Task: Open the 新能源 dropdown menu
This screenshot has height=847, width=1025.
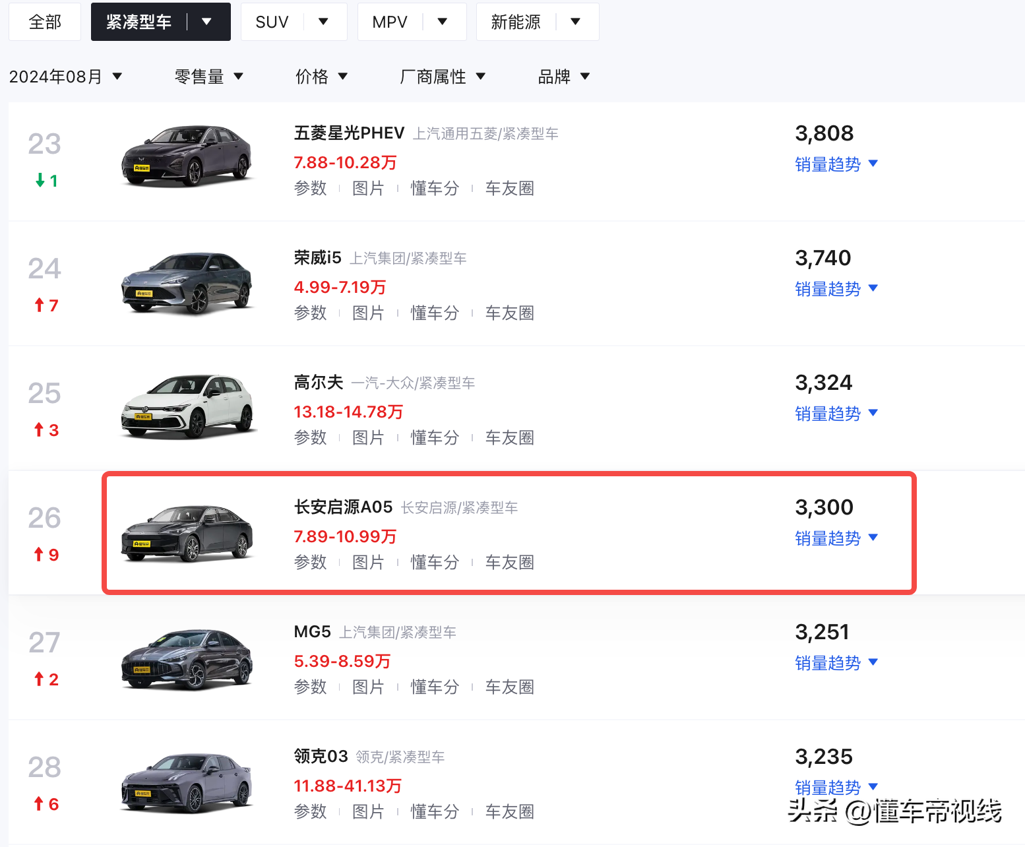Action: pyautogui.click(x=575, y=21)
